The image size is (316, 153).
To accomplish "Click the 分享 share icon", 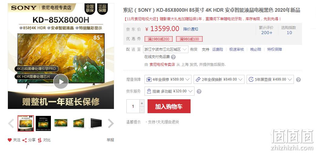I will tap(25, 140).
